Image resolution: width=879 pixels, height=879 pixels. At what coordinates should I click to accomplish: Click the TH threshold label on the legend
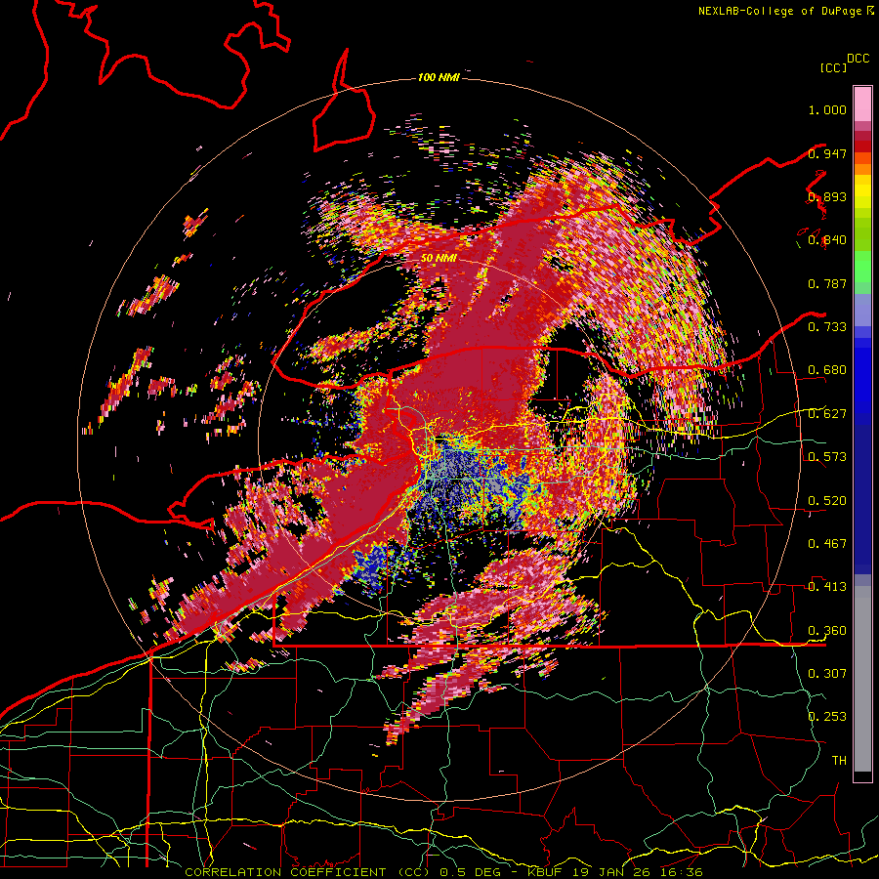[x=839, y=760]
